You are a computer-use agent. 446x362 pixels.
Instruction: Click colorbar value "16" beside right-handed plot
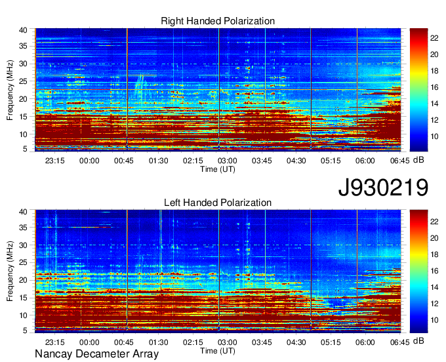click(434, 87)
